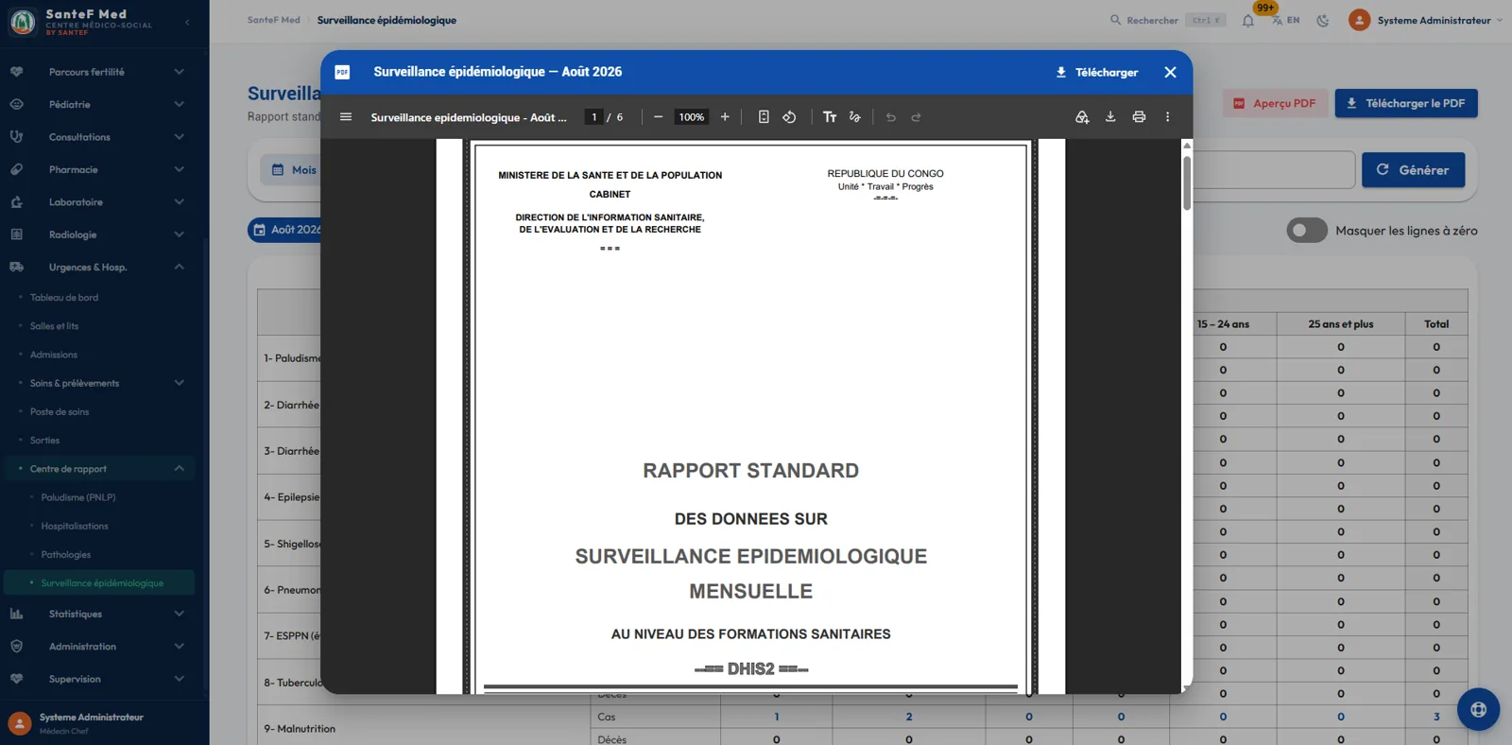Expand Soins & prélèvements submenu
The width and height of the screenshot is (1512, 745).
[x=98, y=383]
